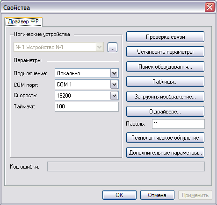The image size is (217, 205).
Task: Select the Драйвер ФР tab
Action: pos(23,21)
